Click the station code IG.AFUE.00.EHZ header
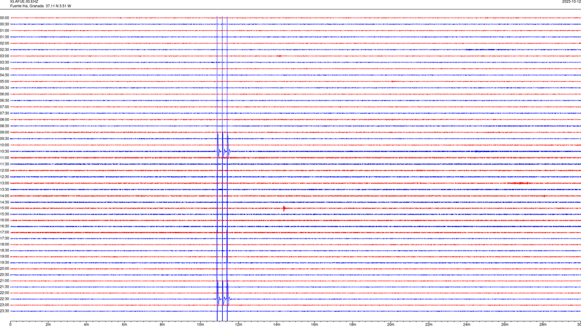Screen dimensions: 581x327 [24, 2]
